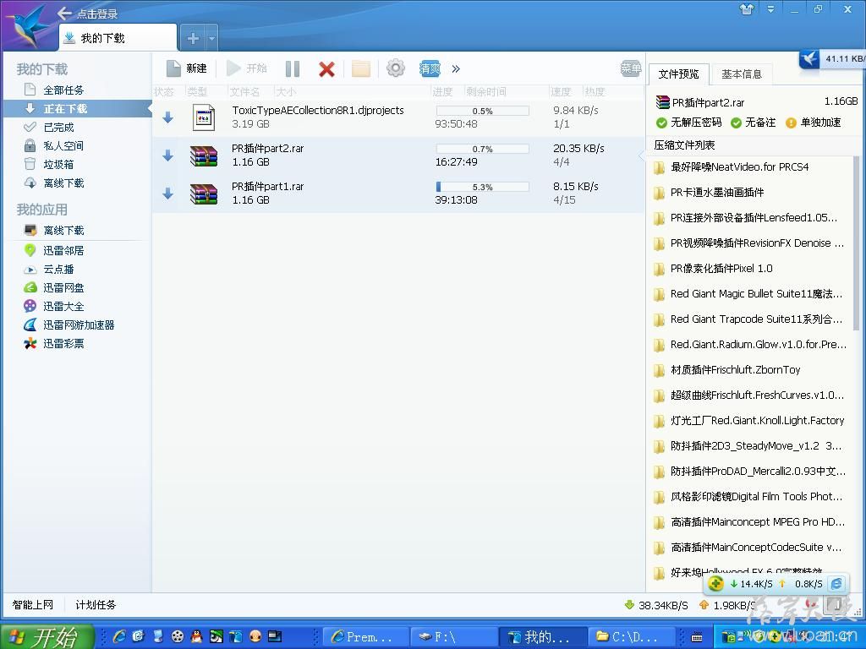Viewport: 866px width, 649px height.
Task: Add a new tab with the plus button
Action: [193, 38]
